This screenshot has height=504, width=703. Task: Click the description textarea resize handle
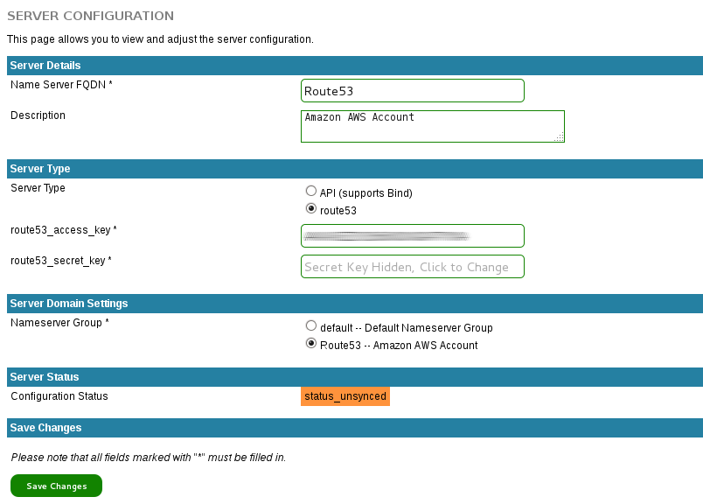pyautogui.click(x=559, y=137)
